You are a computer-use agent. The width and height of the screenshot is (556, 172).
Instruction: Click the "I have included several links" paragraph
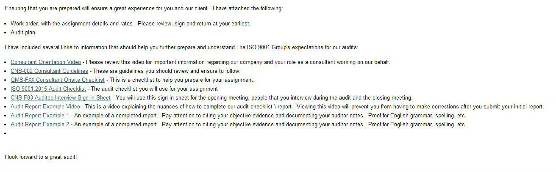[181, 47]
